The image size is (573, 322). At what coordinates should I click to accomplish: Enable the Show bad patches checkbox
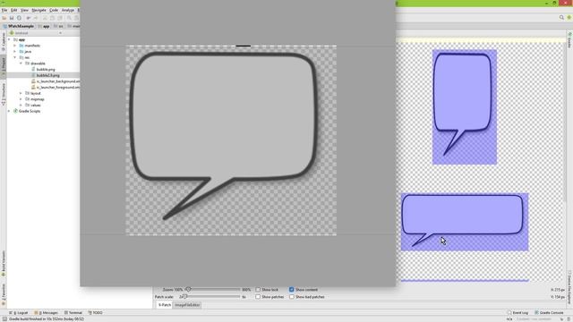[292, 297]
